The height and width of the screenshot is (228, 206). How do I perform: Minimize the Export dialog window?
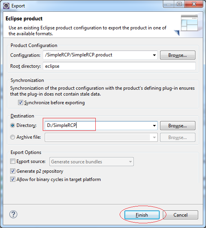pos(169,4)
